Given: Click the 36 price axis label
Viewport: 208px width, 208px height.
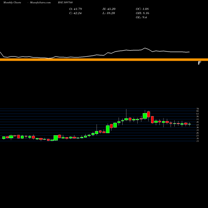Looking at the screenshot, I should click(x=198, y=127).
